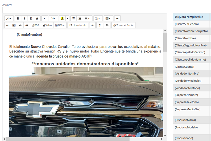Click the video camera icon
Viewport: 211px width, 141px height.
coord(27,25)
